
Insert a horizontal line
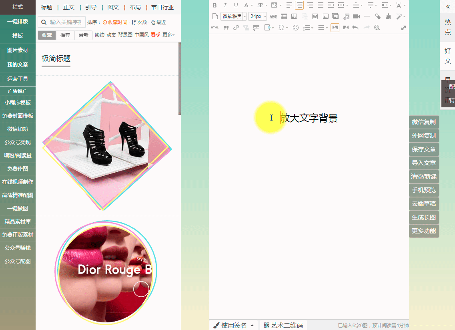pyautogui.click(x=367, y=16)
